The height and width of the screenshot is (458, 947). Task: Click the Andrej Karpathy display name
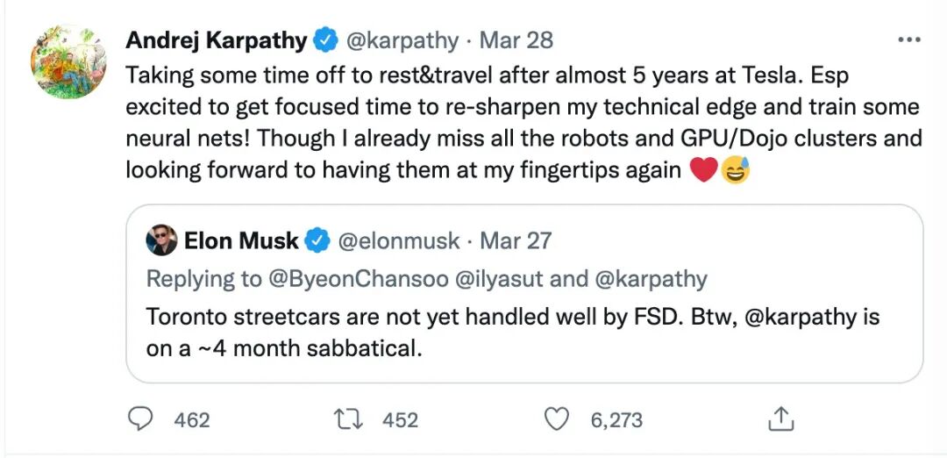coord(217,40)
